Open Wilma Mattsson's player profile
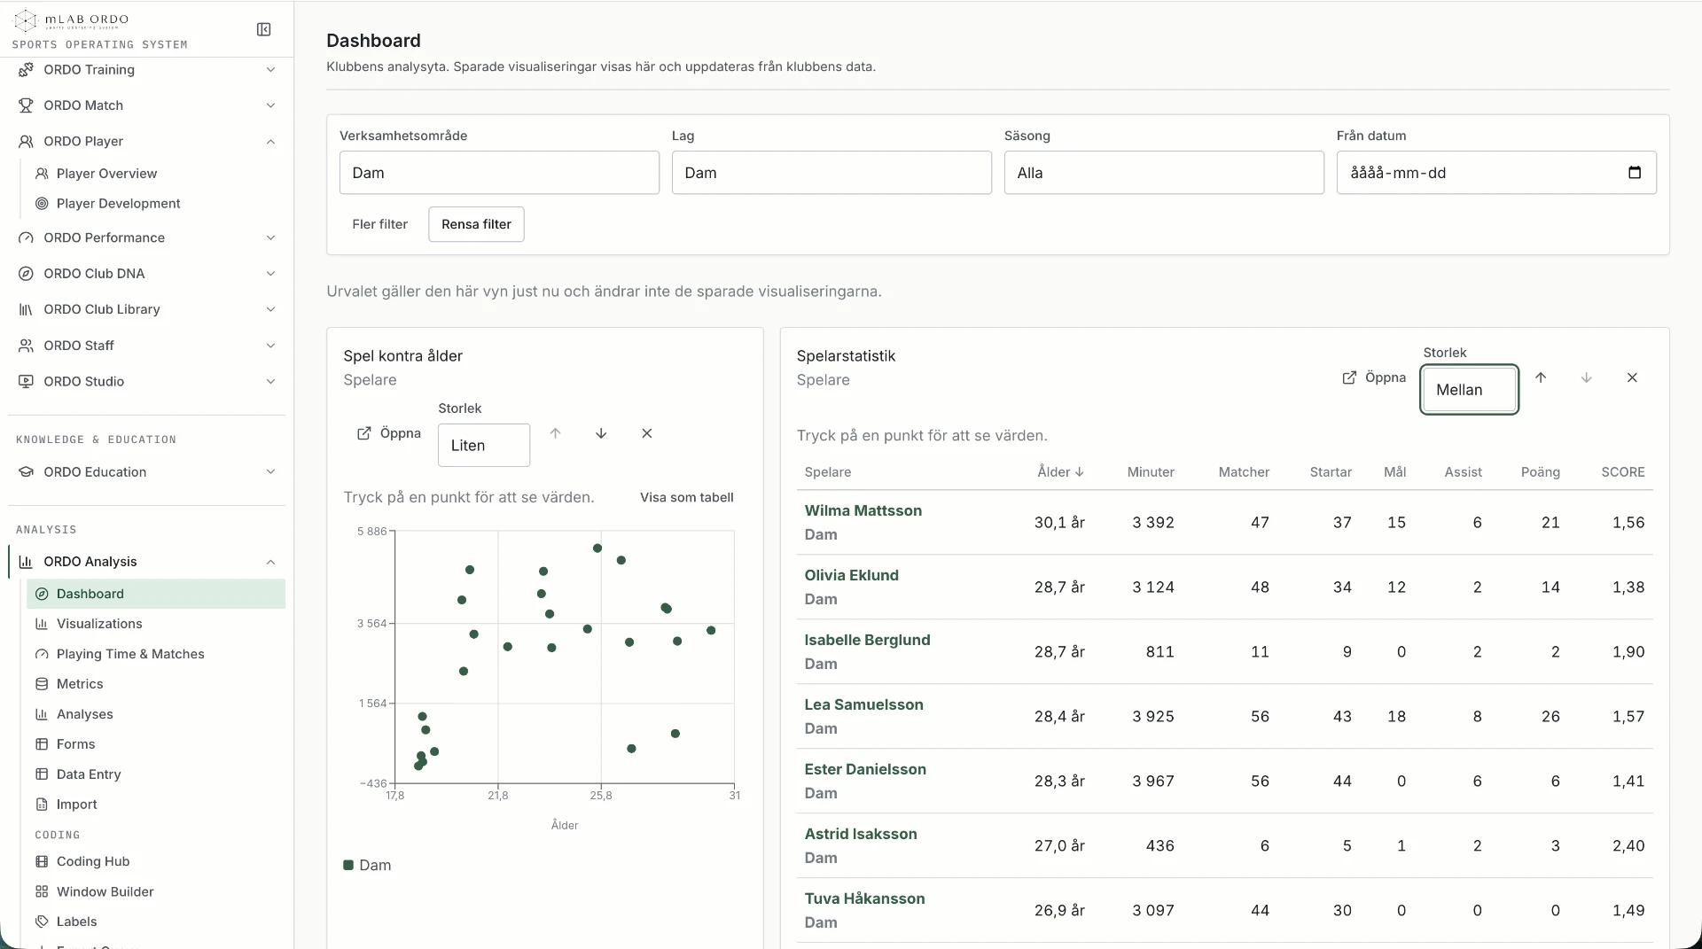The width and height of the screenshot is (1702, 949). point(863,510)
